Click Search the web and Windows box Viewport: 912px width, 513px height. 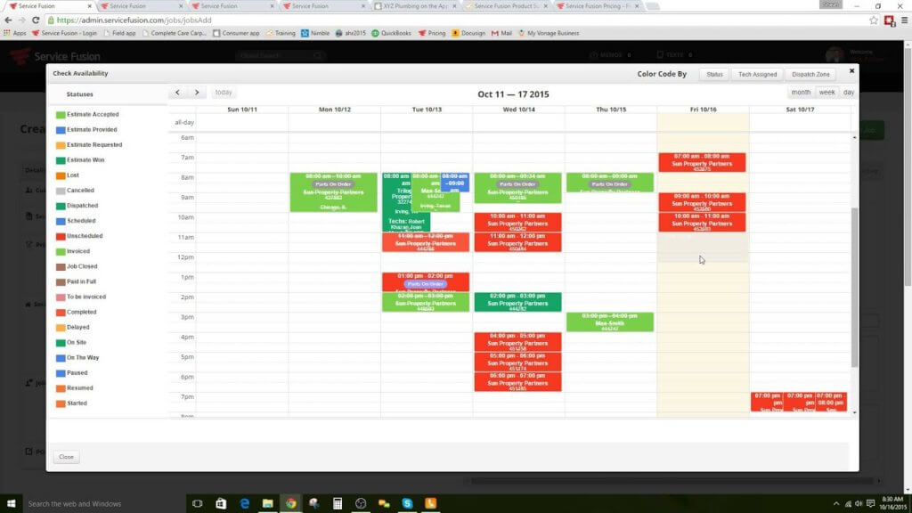pos(103,504)
